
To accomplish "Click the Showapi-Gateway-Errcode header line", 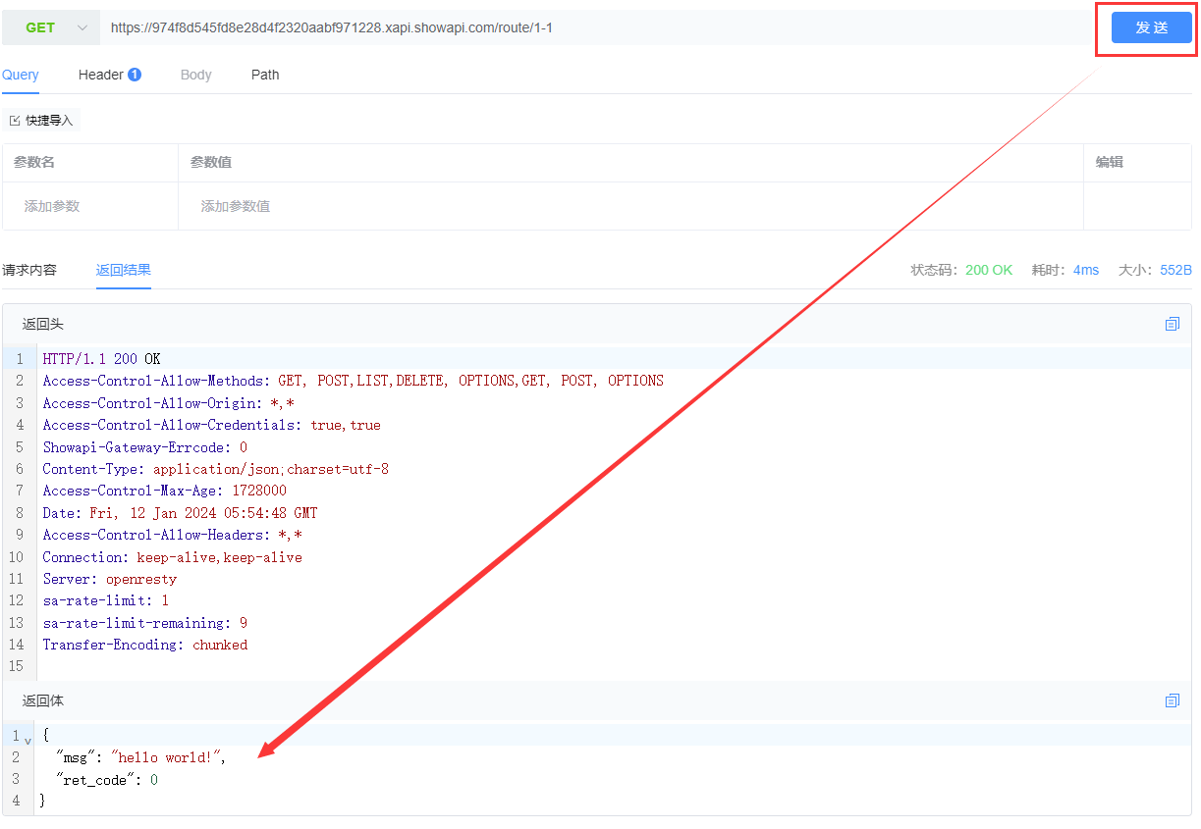I will coord(145,447).
